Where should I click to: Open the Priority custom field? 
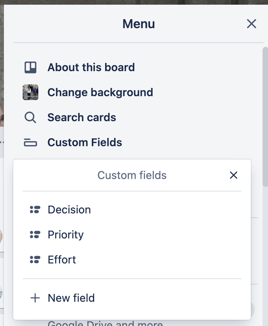coord(66,235)
